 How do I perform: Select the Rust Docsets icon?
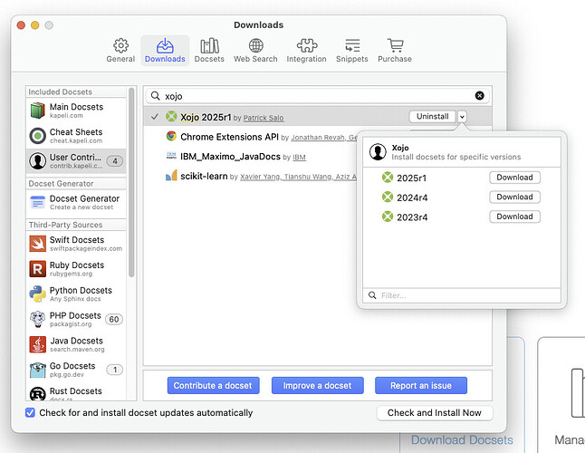tap(38, 394)
